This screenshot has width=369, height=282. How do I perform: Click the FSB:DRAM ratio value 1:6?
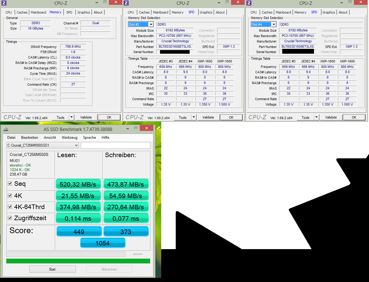coord(73,52)
